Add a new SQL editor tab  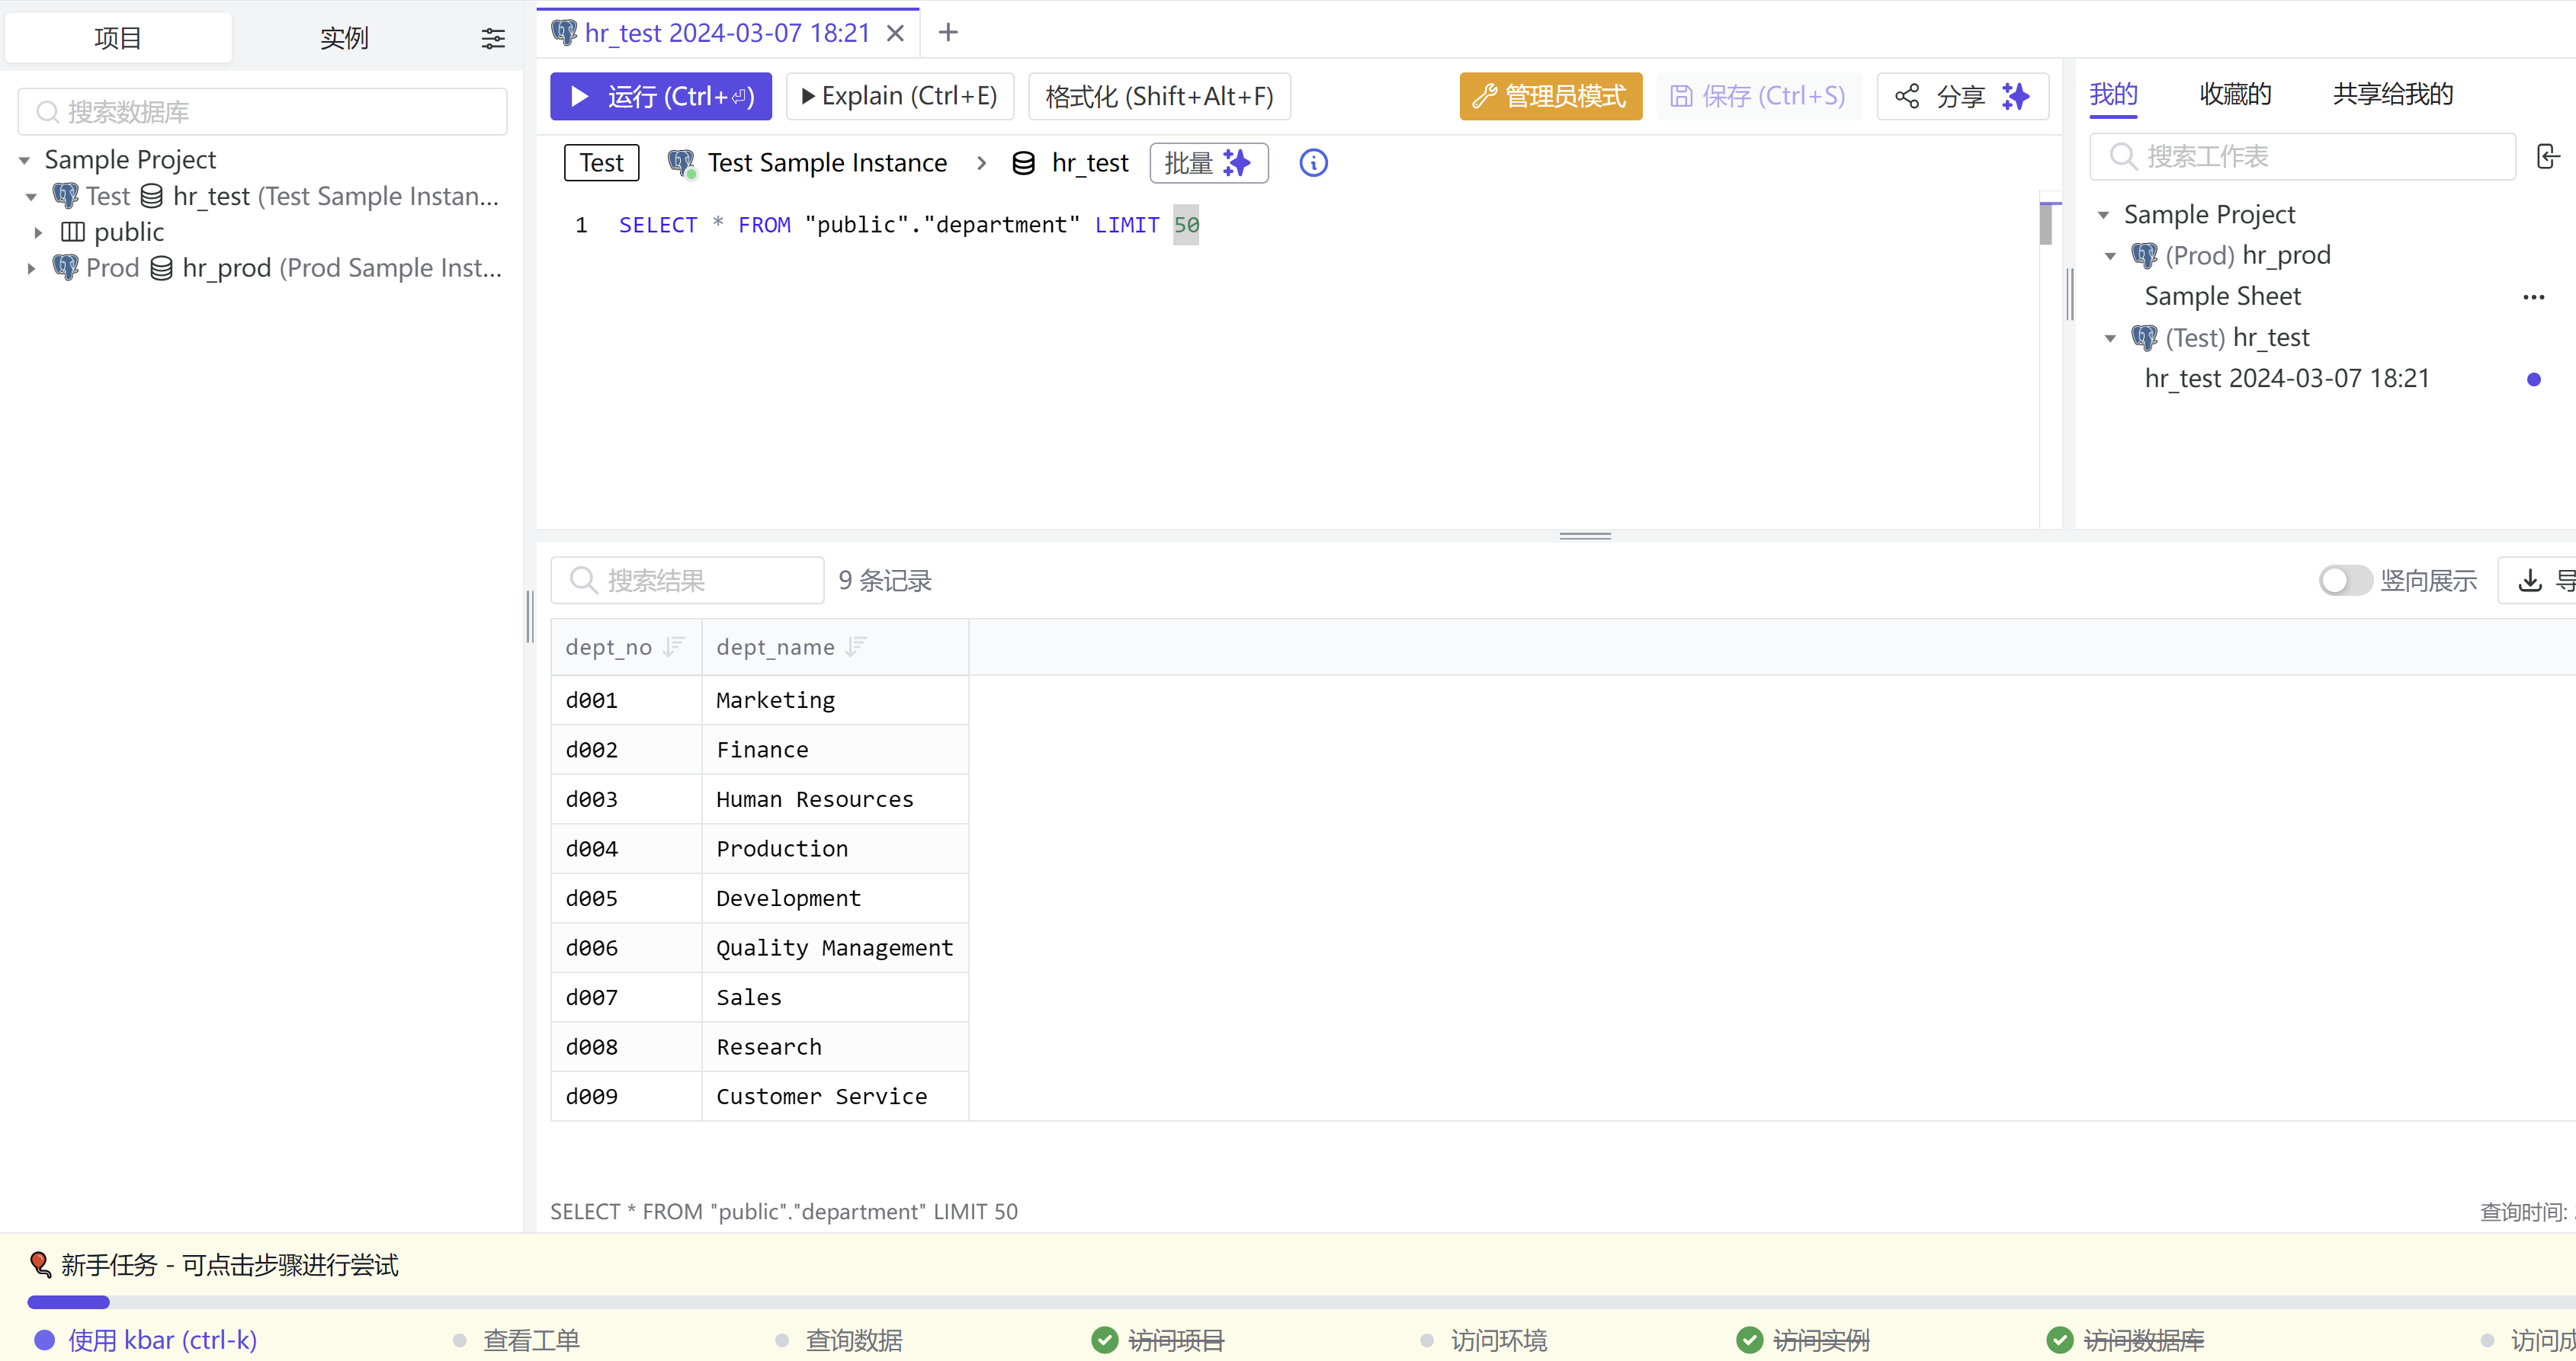click(x=948, y=33)
